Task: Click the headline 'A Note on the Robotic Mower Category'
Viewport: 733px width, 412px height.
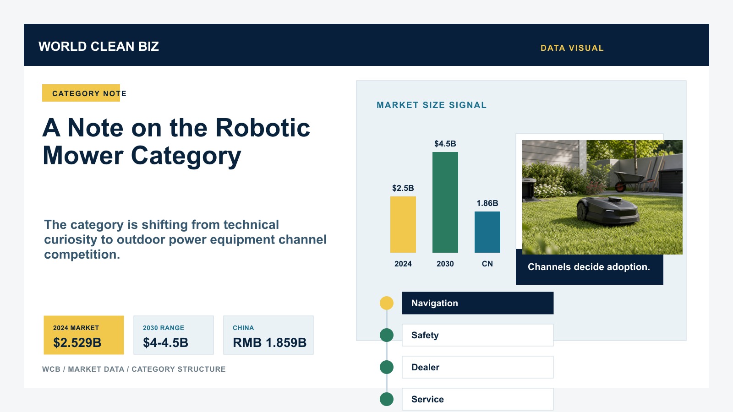Action: coord(176,141)
